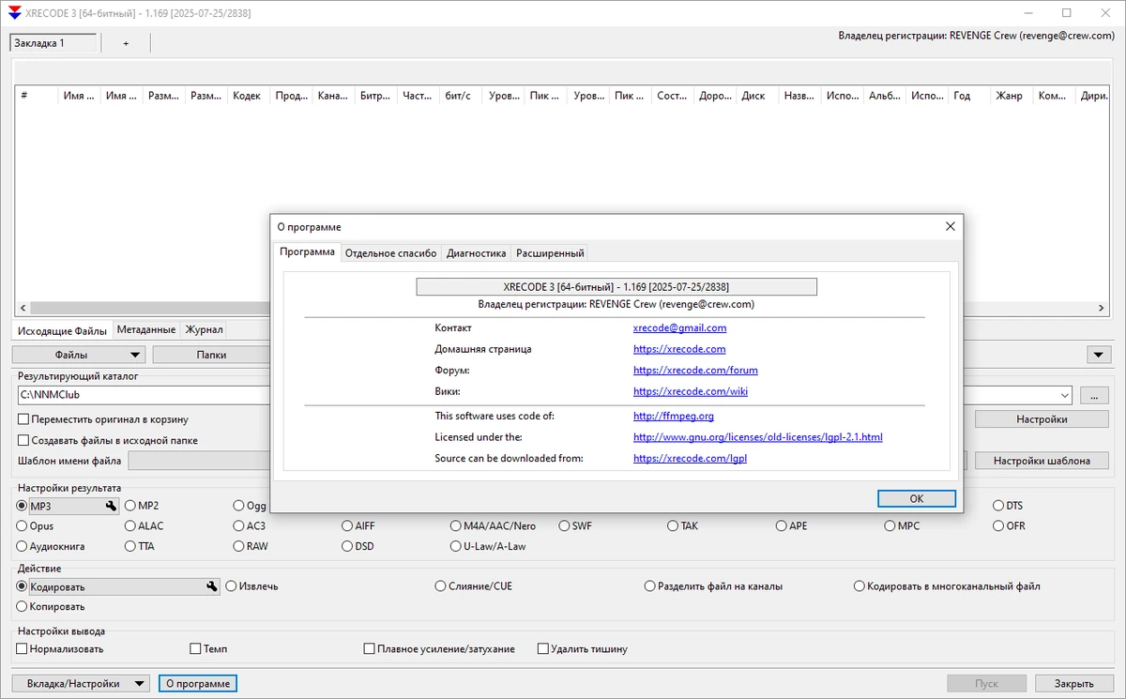The height and width of the screenshot is (699, 1126).
Task: Open xrecode@gmail.com contact link
Action: coord(679,328)
